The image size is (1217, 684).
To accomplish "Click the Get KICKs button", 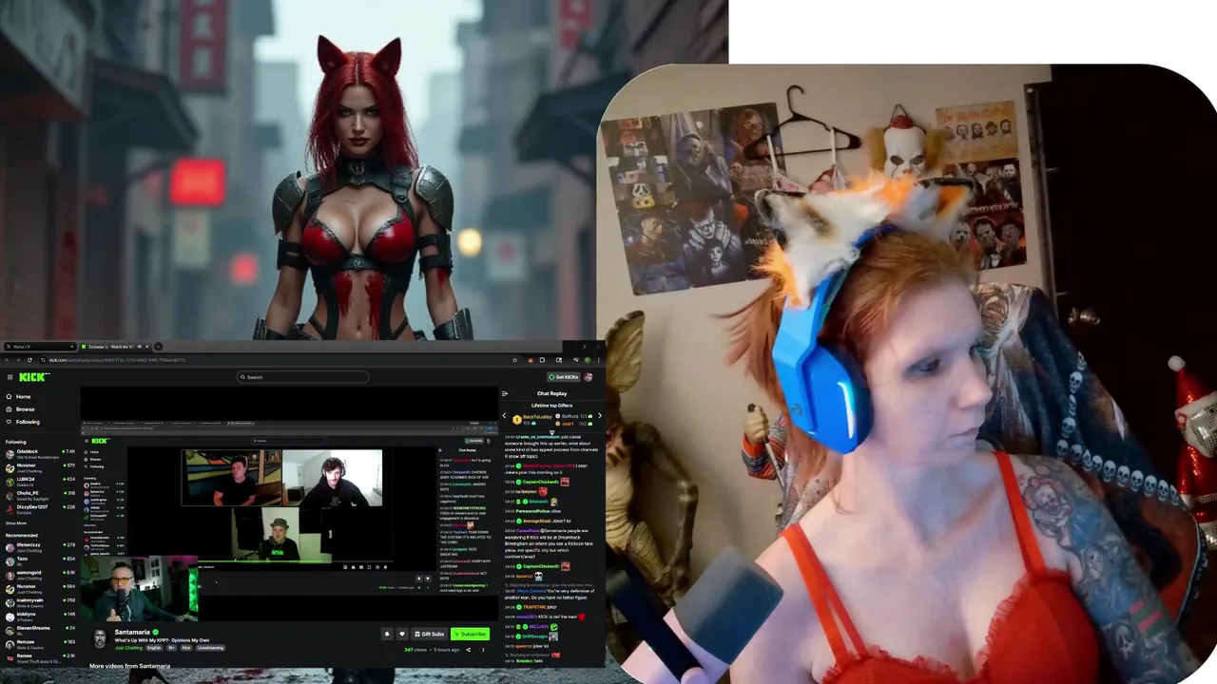I will (x=564, y=377).
